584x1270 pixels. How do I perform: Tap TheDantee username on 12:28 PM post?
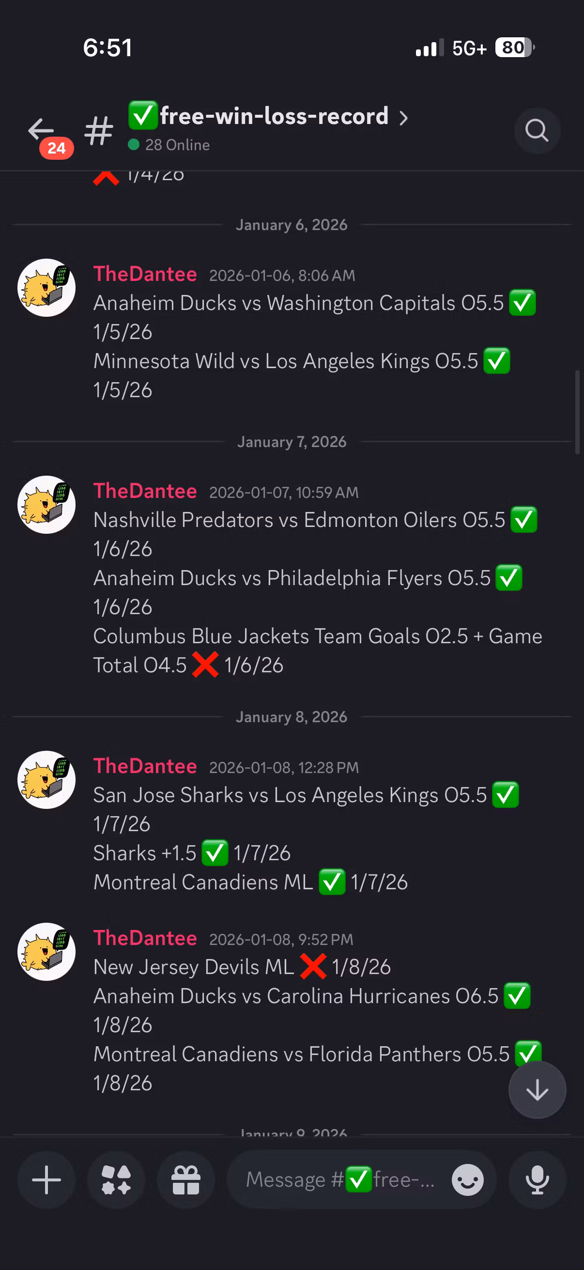tap(145, 766)
